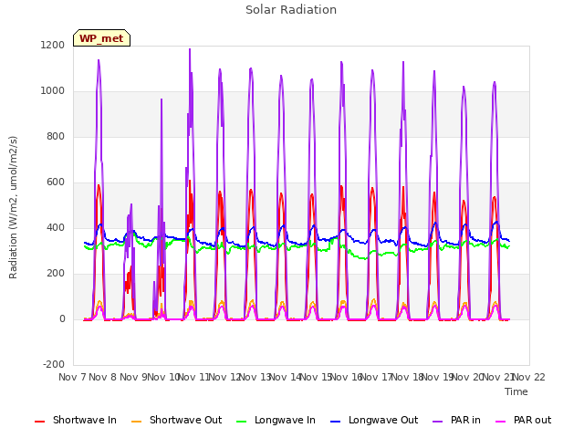Click the -200 y-axis tick label

pyautogui.click(x=54, y=364)
